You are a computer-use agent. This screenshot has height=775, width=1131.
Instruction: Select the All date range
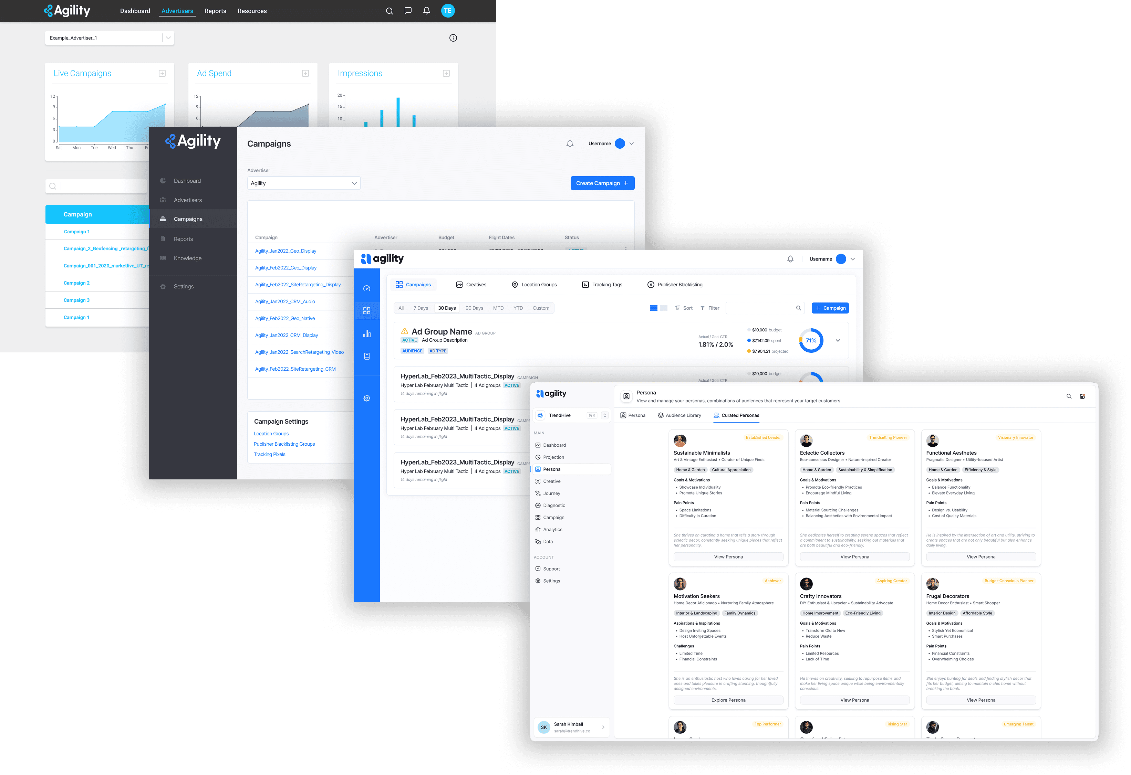(401, 308)
